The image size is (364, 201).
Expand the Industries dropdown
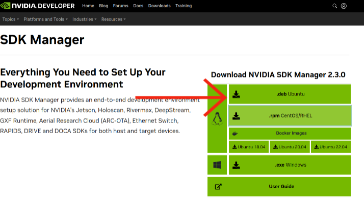[84, 19]
